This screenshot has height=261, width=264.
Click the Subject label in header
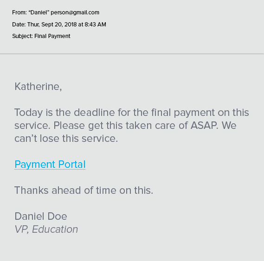tap(22, 36)
